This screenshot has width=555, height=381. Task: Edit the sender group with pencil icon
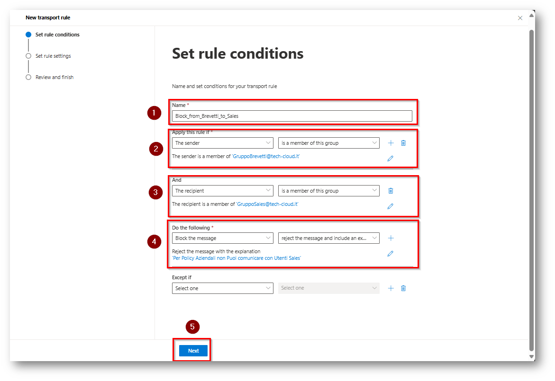coord(391,159)
